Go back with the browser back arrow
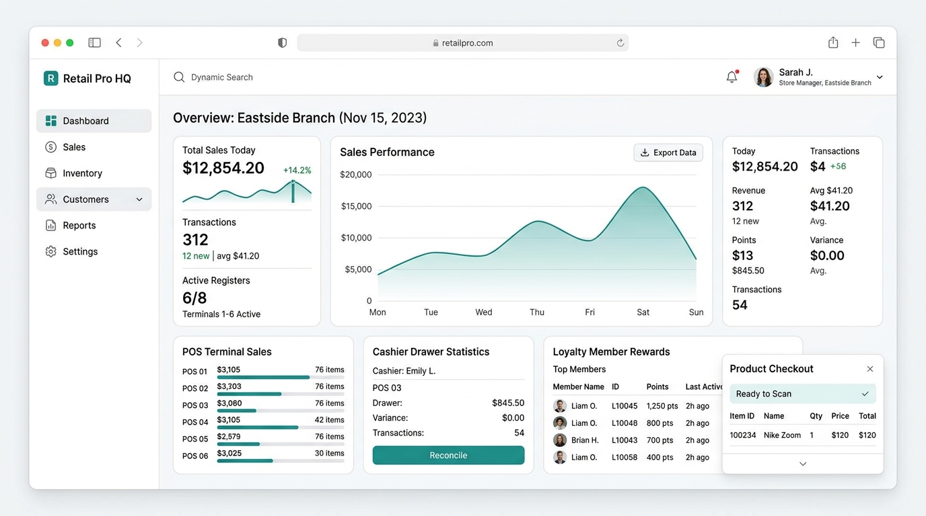926x516 pixels. (x=118, y=42)
